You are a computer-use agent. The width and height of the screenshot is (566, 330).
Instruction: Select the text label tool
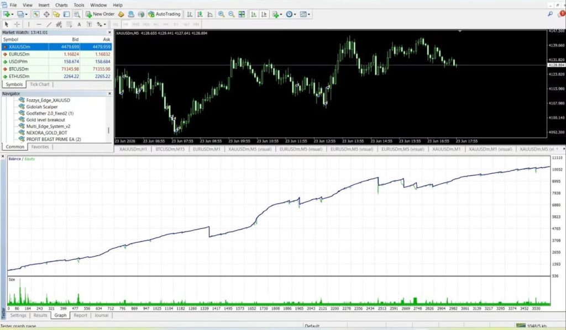[x=89, y=24]
